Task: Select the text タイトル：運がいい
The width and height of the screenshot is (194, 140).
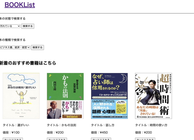Action: pos(16,125)
